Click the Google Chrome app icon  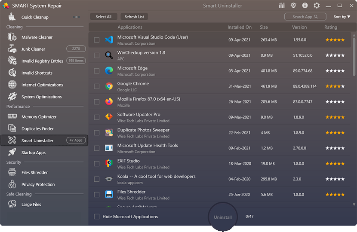pos(109,86)
